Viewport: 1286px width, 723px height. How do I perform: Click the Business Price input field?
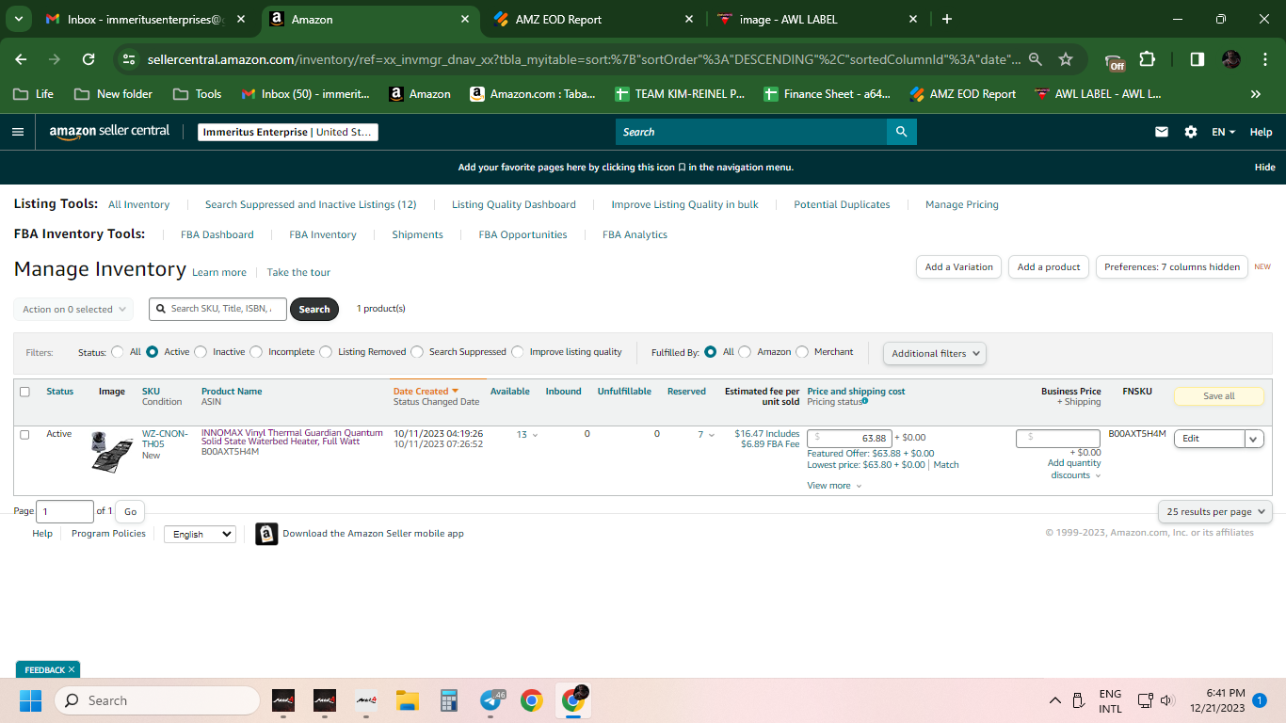(1058, 438)
